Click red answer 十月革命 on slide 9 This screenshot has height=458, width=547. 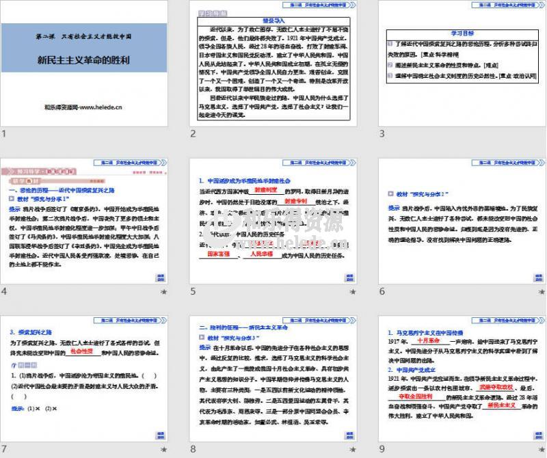(x=429, y=340)
